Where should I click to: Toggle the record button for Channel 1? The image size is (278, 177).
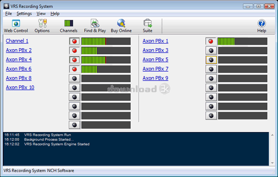click(x=75, y=41)
